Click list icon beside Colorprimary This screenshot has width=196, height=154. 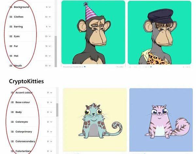tap(12, 131)
